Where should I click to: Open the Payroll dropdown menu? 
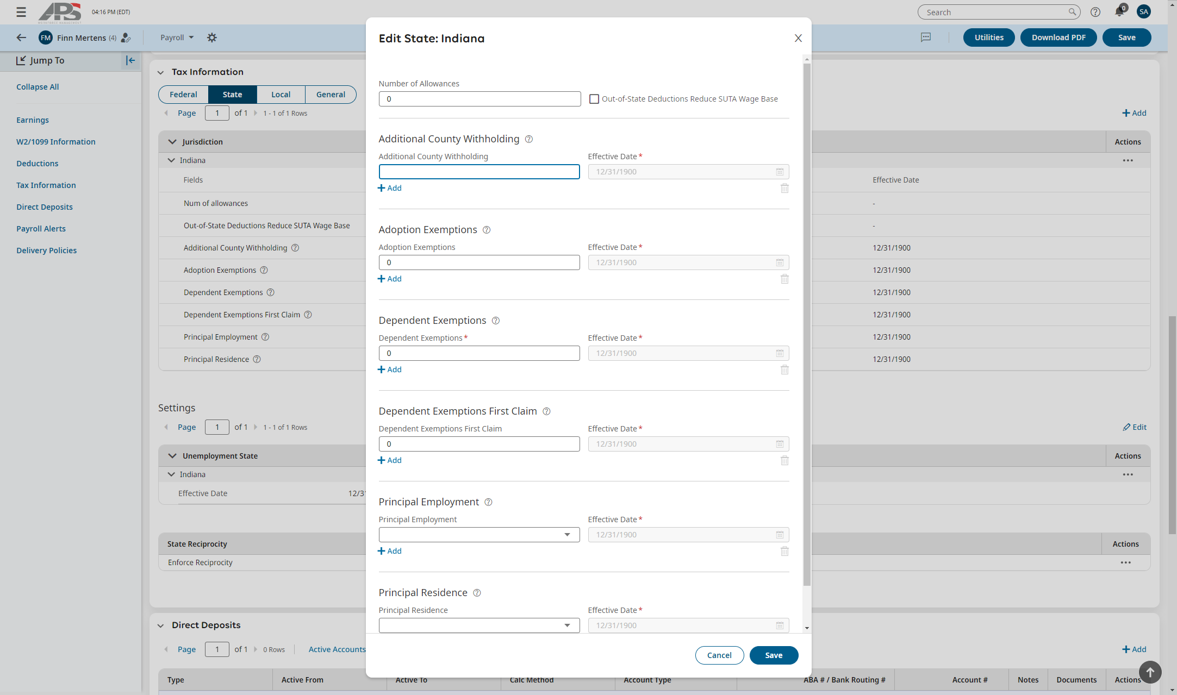pos(177,37)
